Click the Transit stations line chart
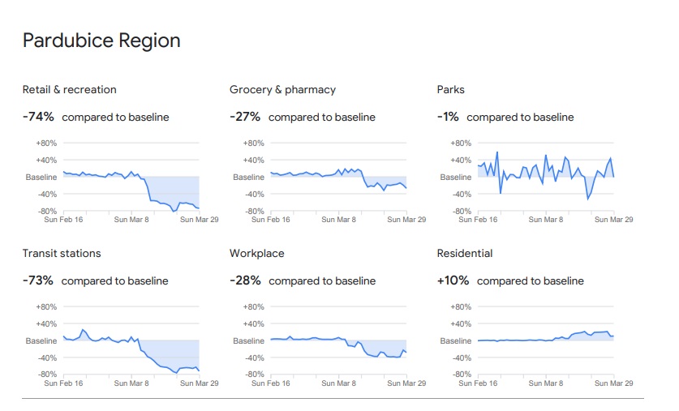Screen dimensions: 679x411 click(131, 341)
